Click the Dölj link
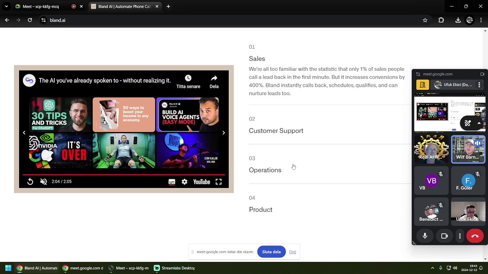 (292, 252)
